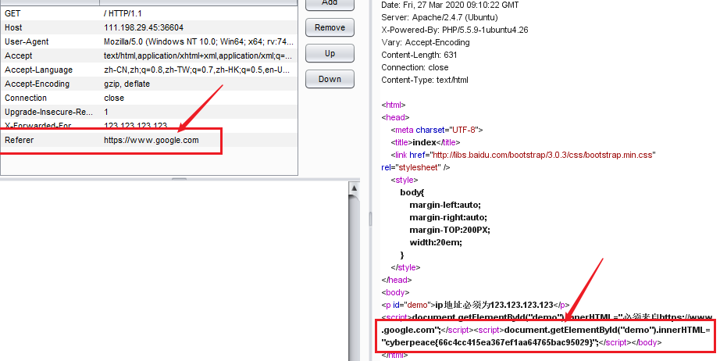Click the Remove header button

pos(330,27)
